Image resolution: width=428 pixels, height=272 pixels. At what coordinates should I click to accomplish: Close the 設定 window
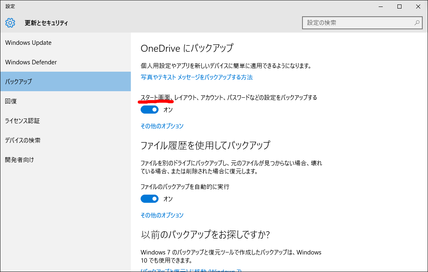point(418,7)
